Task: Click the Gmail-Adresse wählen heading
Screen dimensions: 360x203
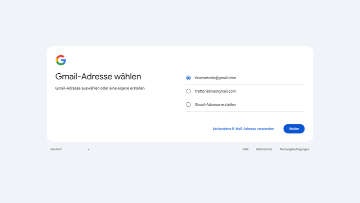Action: [x=98, y=76]
